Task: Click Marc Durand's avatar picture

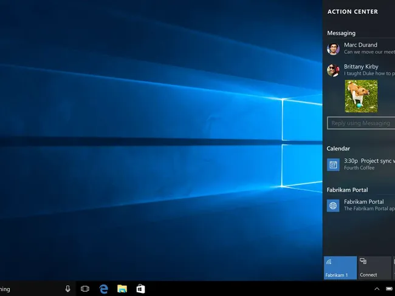Action: 333,49
